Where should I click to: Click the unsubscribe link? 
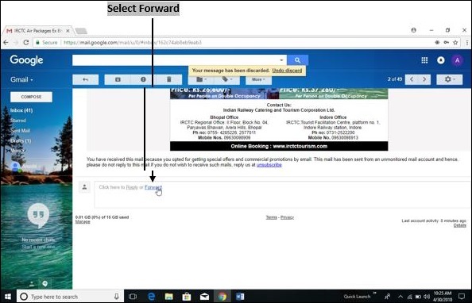pos(269,165)
